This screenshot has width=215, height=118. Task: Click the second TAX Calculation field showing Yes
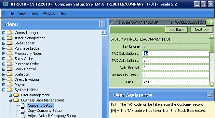176,61
